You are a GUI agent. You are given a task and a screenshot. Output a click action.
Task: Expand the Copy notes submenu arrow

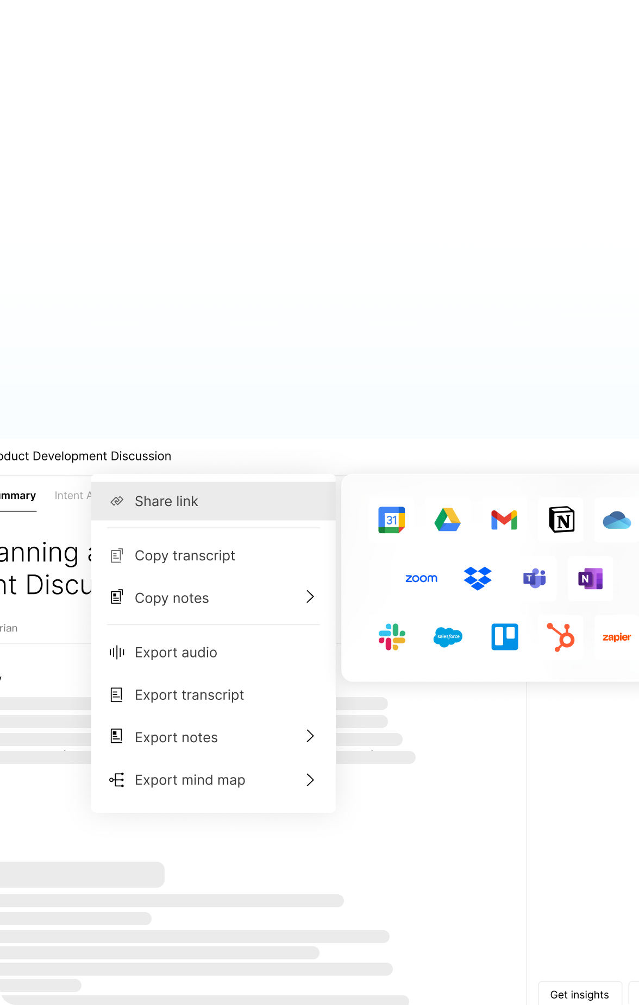click(310, 597)
